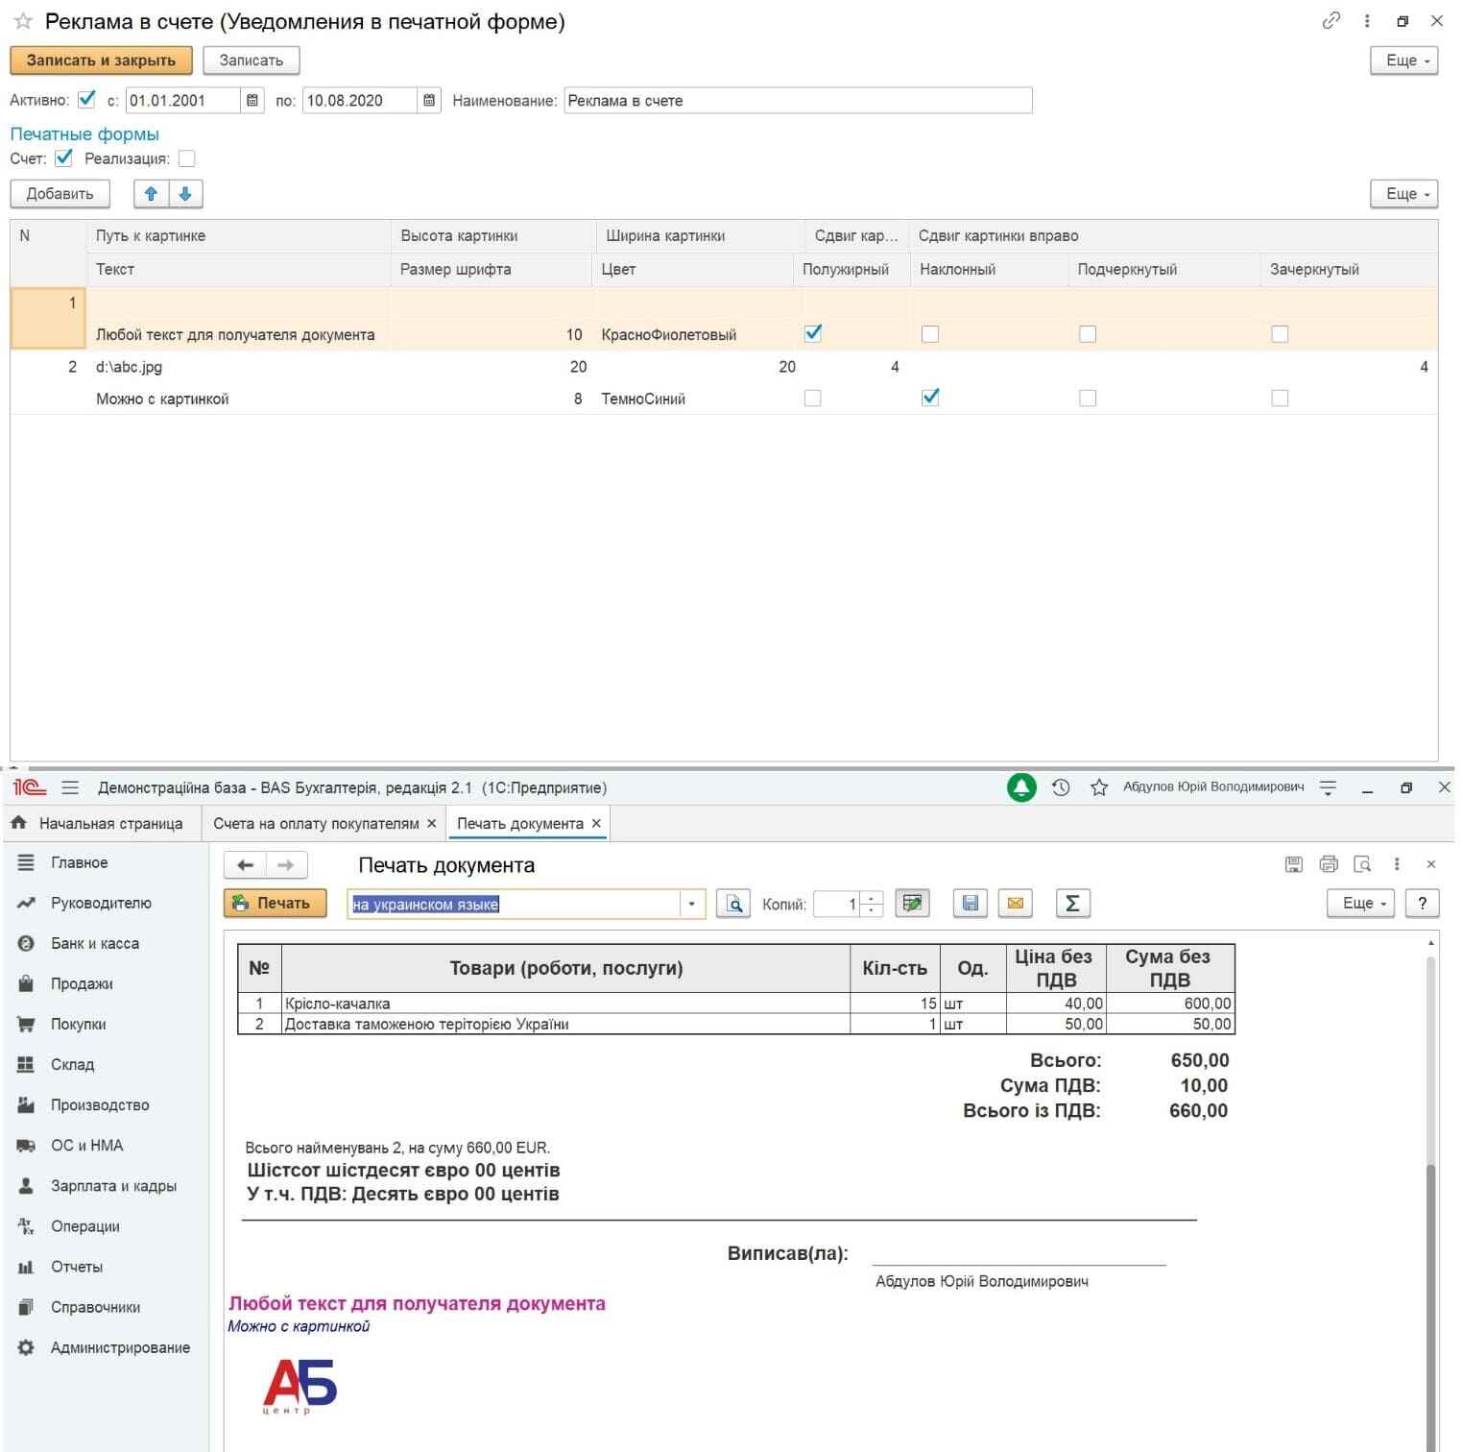Send document by email envelope icon
Viewport: 1463px width, 1452px height.
pyautogui.click(x=1015, y=904)
